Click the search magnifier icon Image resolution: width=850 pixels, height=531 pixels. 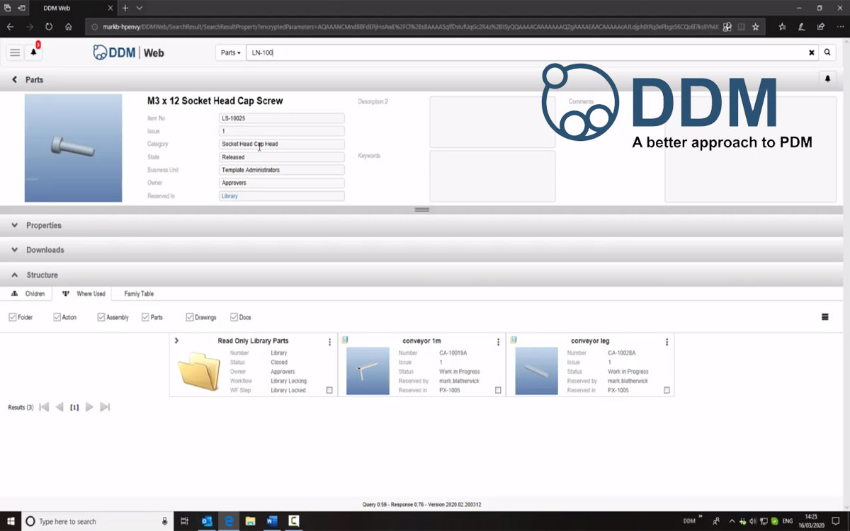pyautogui.click(x=827, y=52)
